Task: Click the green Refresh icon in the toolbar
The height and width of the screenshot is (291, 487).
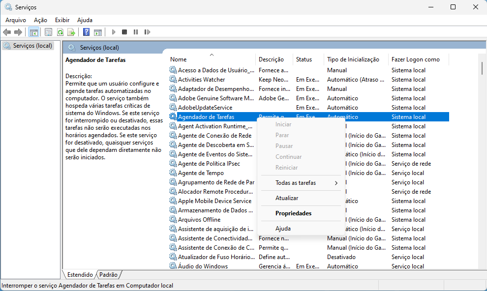Action: 60,32
